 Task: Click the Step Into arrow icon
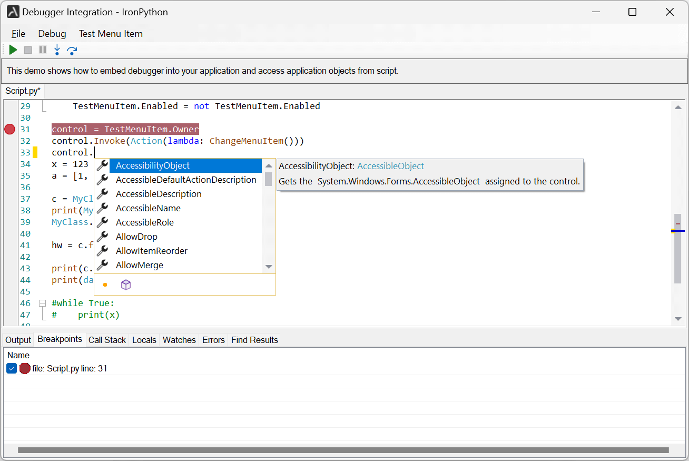pyautogui.click(x=57, y=50)
